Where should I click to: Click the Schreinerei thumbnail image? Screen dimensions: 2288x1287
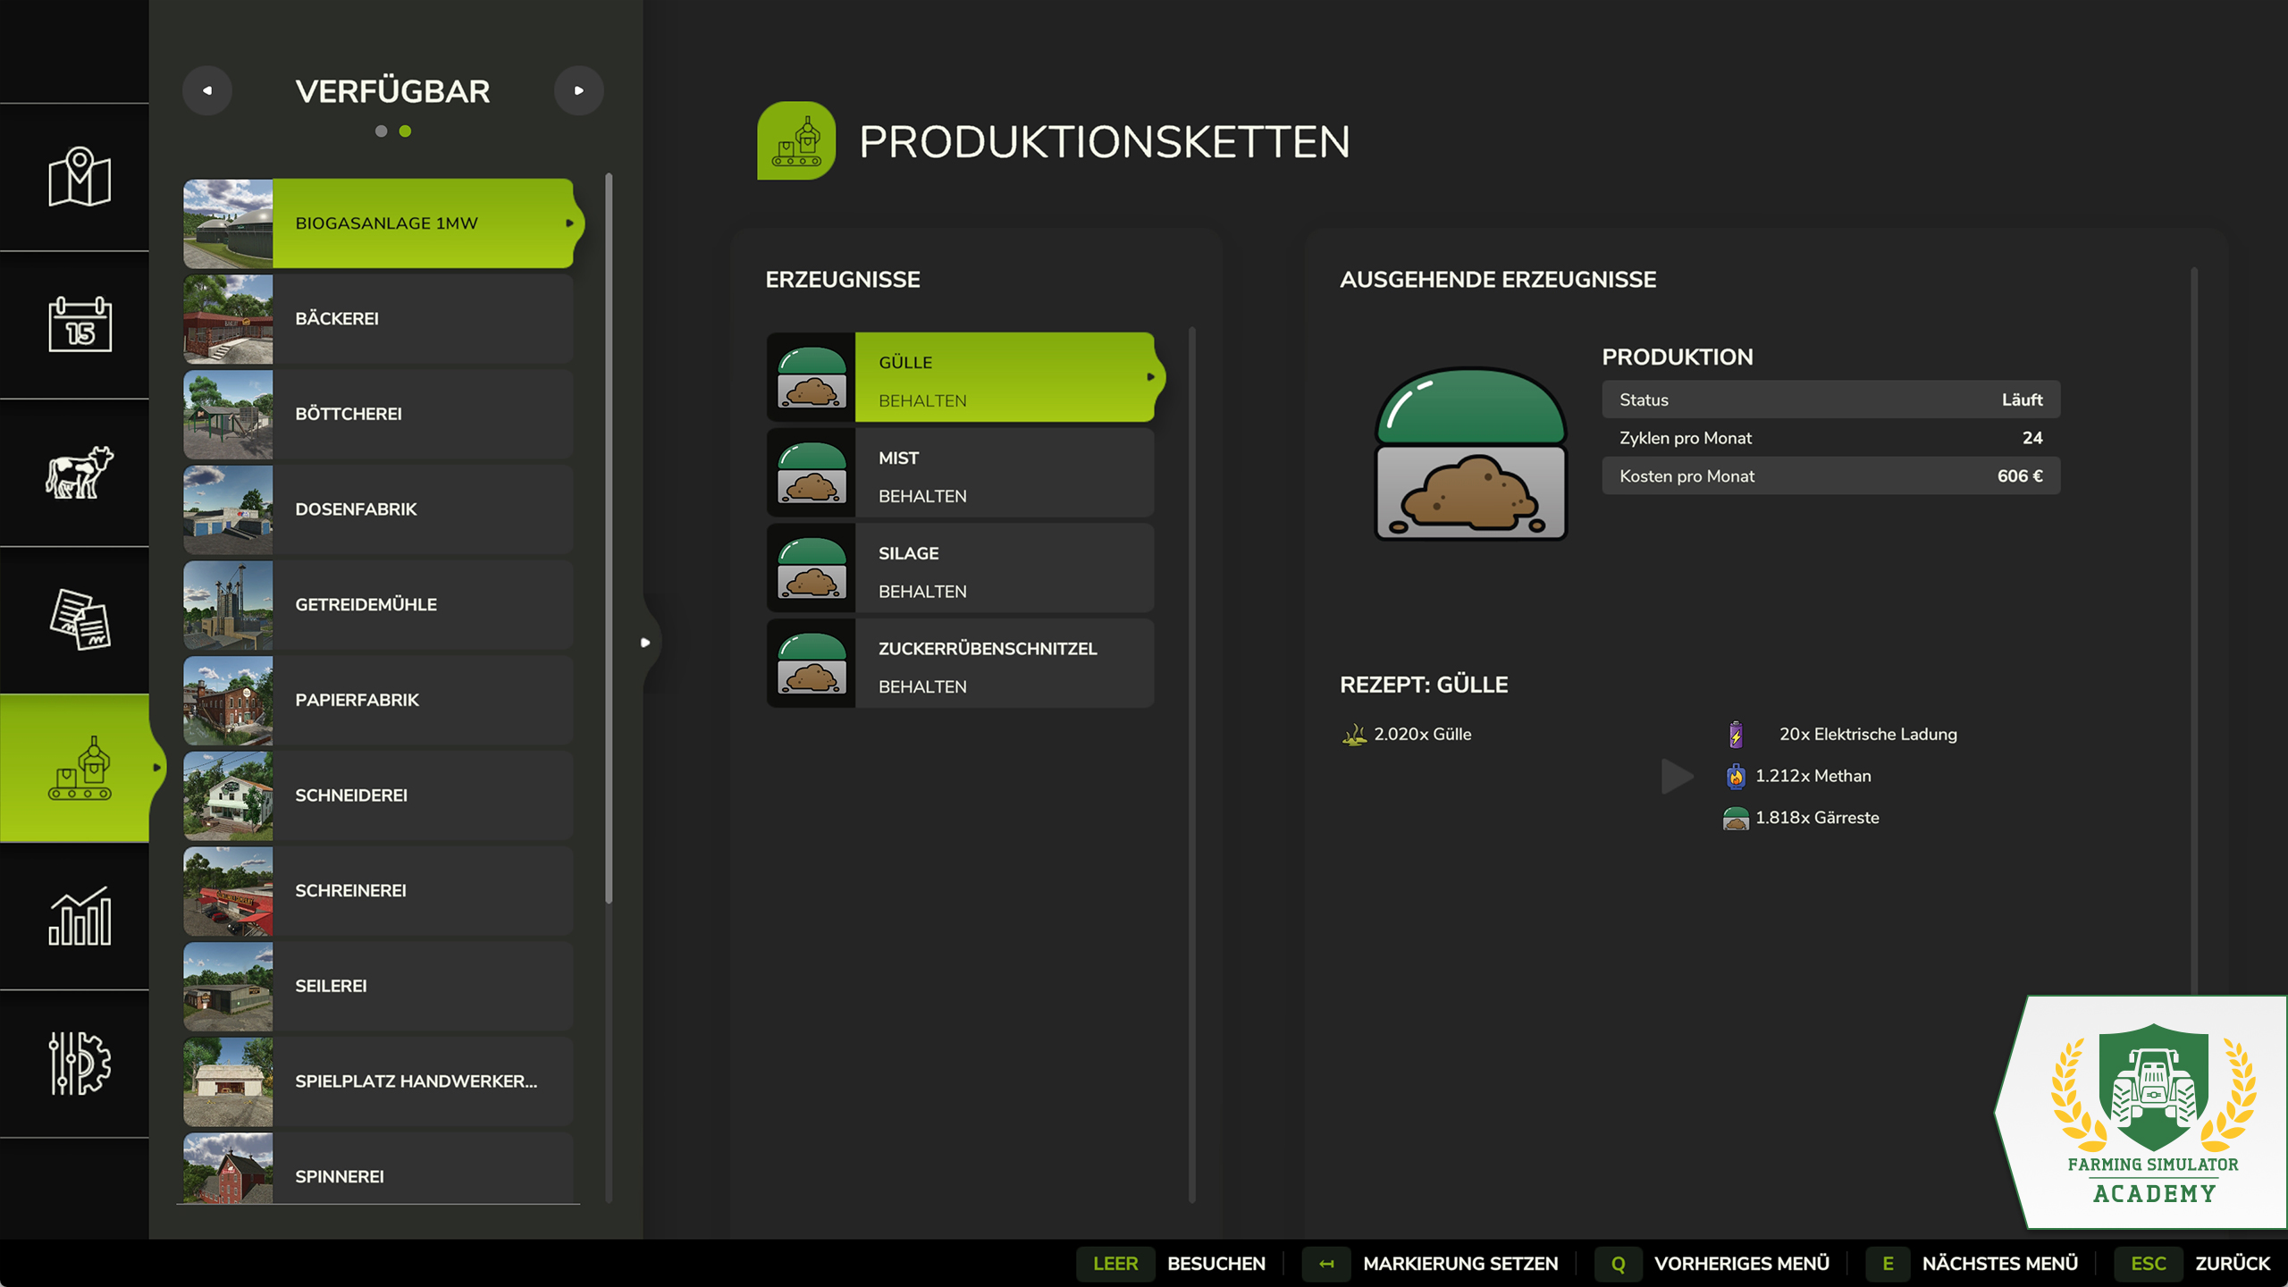(x=228, y=891)
